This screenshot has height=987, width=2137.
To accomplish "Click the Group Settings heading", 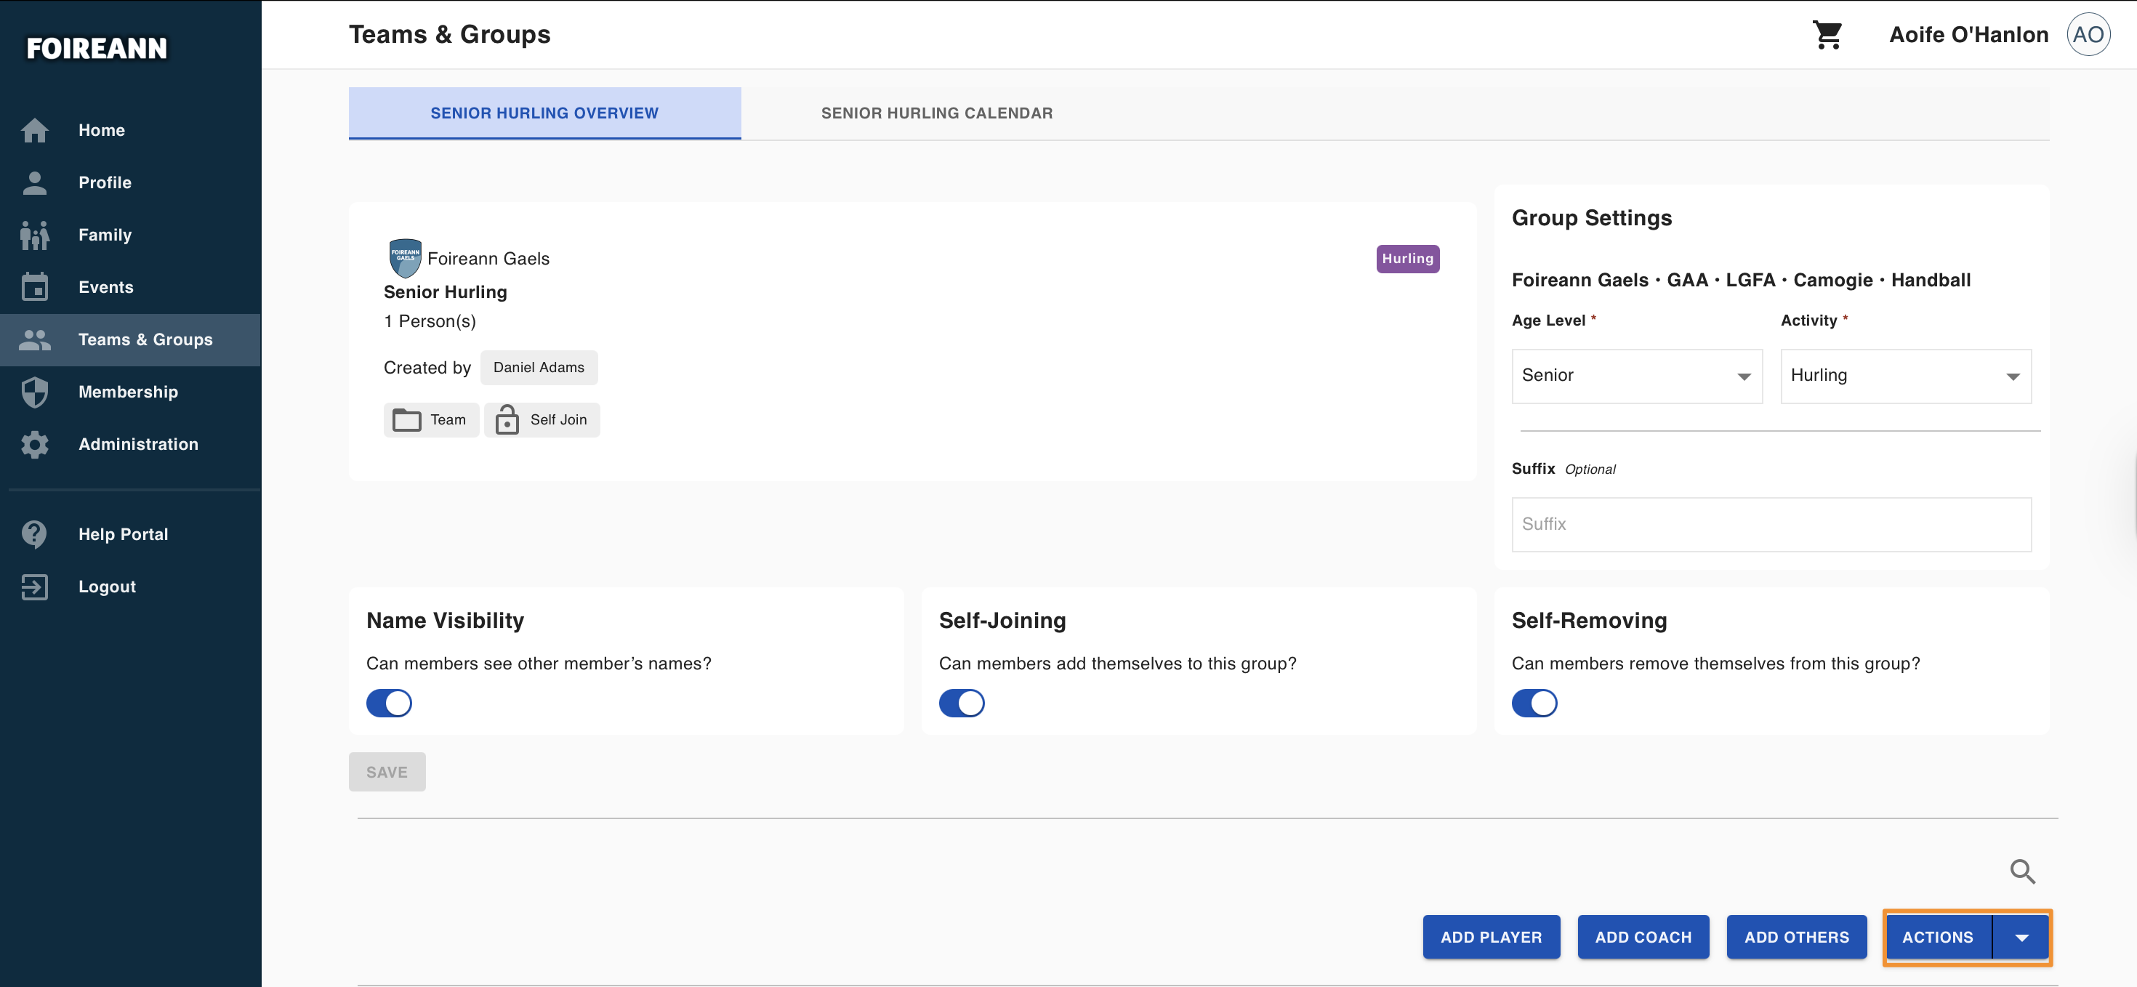I will 1591,218.
